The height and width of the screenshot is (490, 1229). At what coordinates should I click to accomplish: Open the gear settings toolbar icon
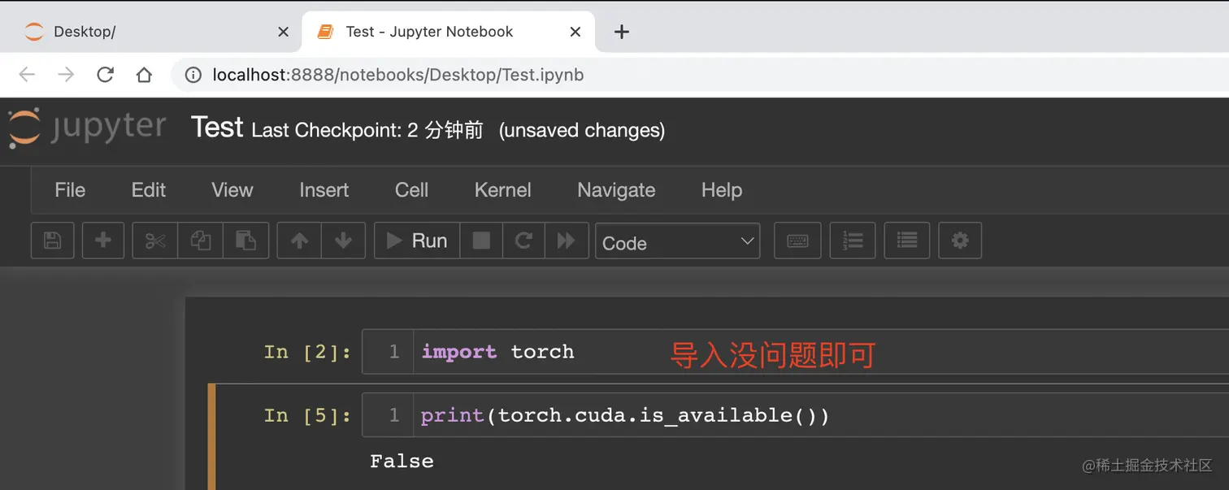[x=960, y=241]
